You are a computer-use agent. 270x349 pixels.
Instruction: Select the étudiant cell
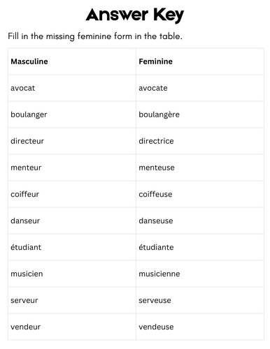tap(72, 247)
